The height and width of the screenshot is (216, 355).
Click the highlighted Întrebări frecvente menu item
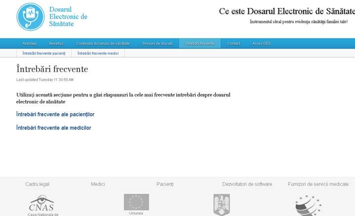[x=200, y=43]
